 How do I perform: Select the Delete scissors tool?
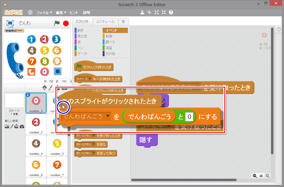[x=149, y=12]
